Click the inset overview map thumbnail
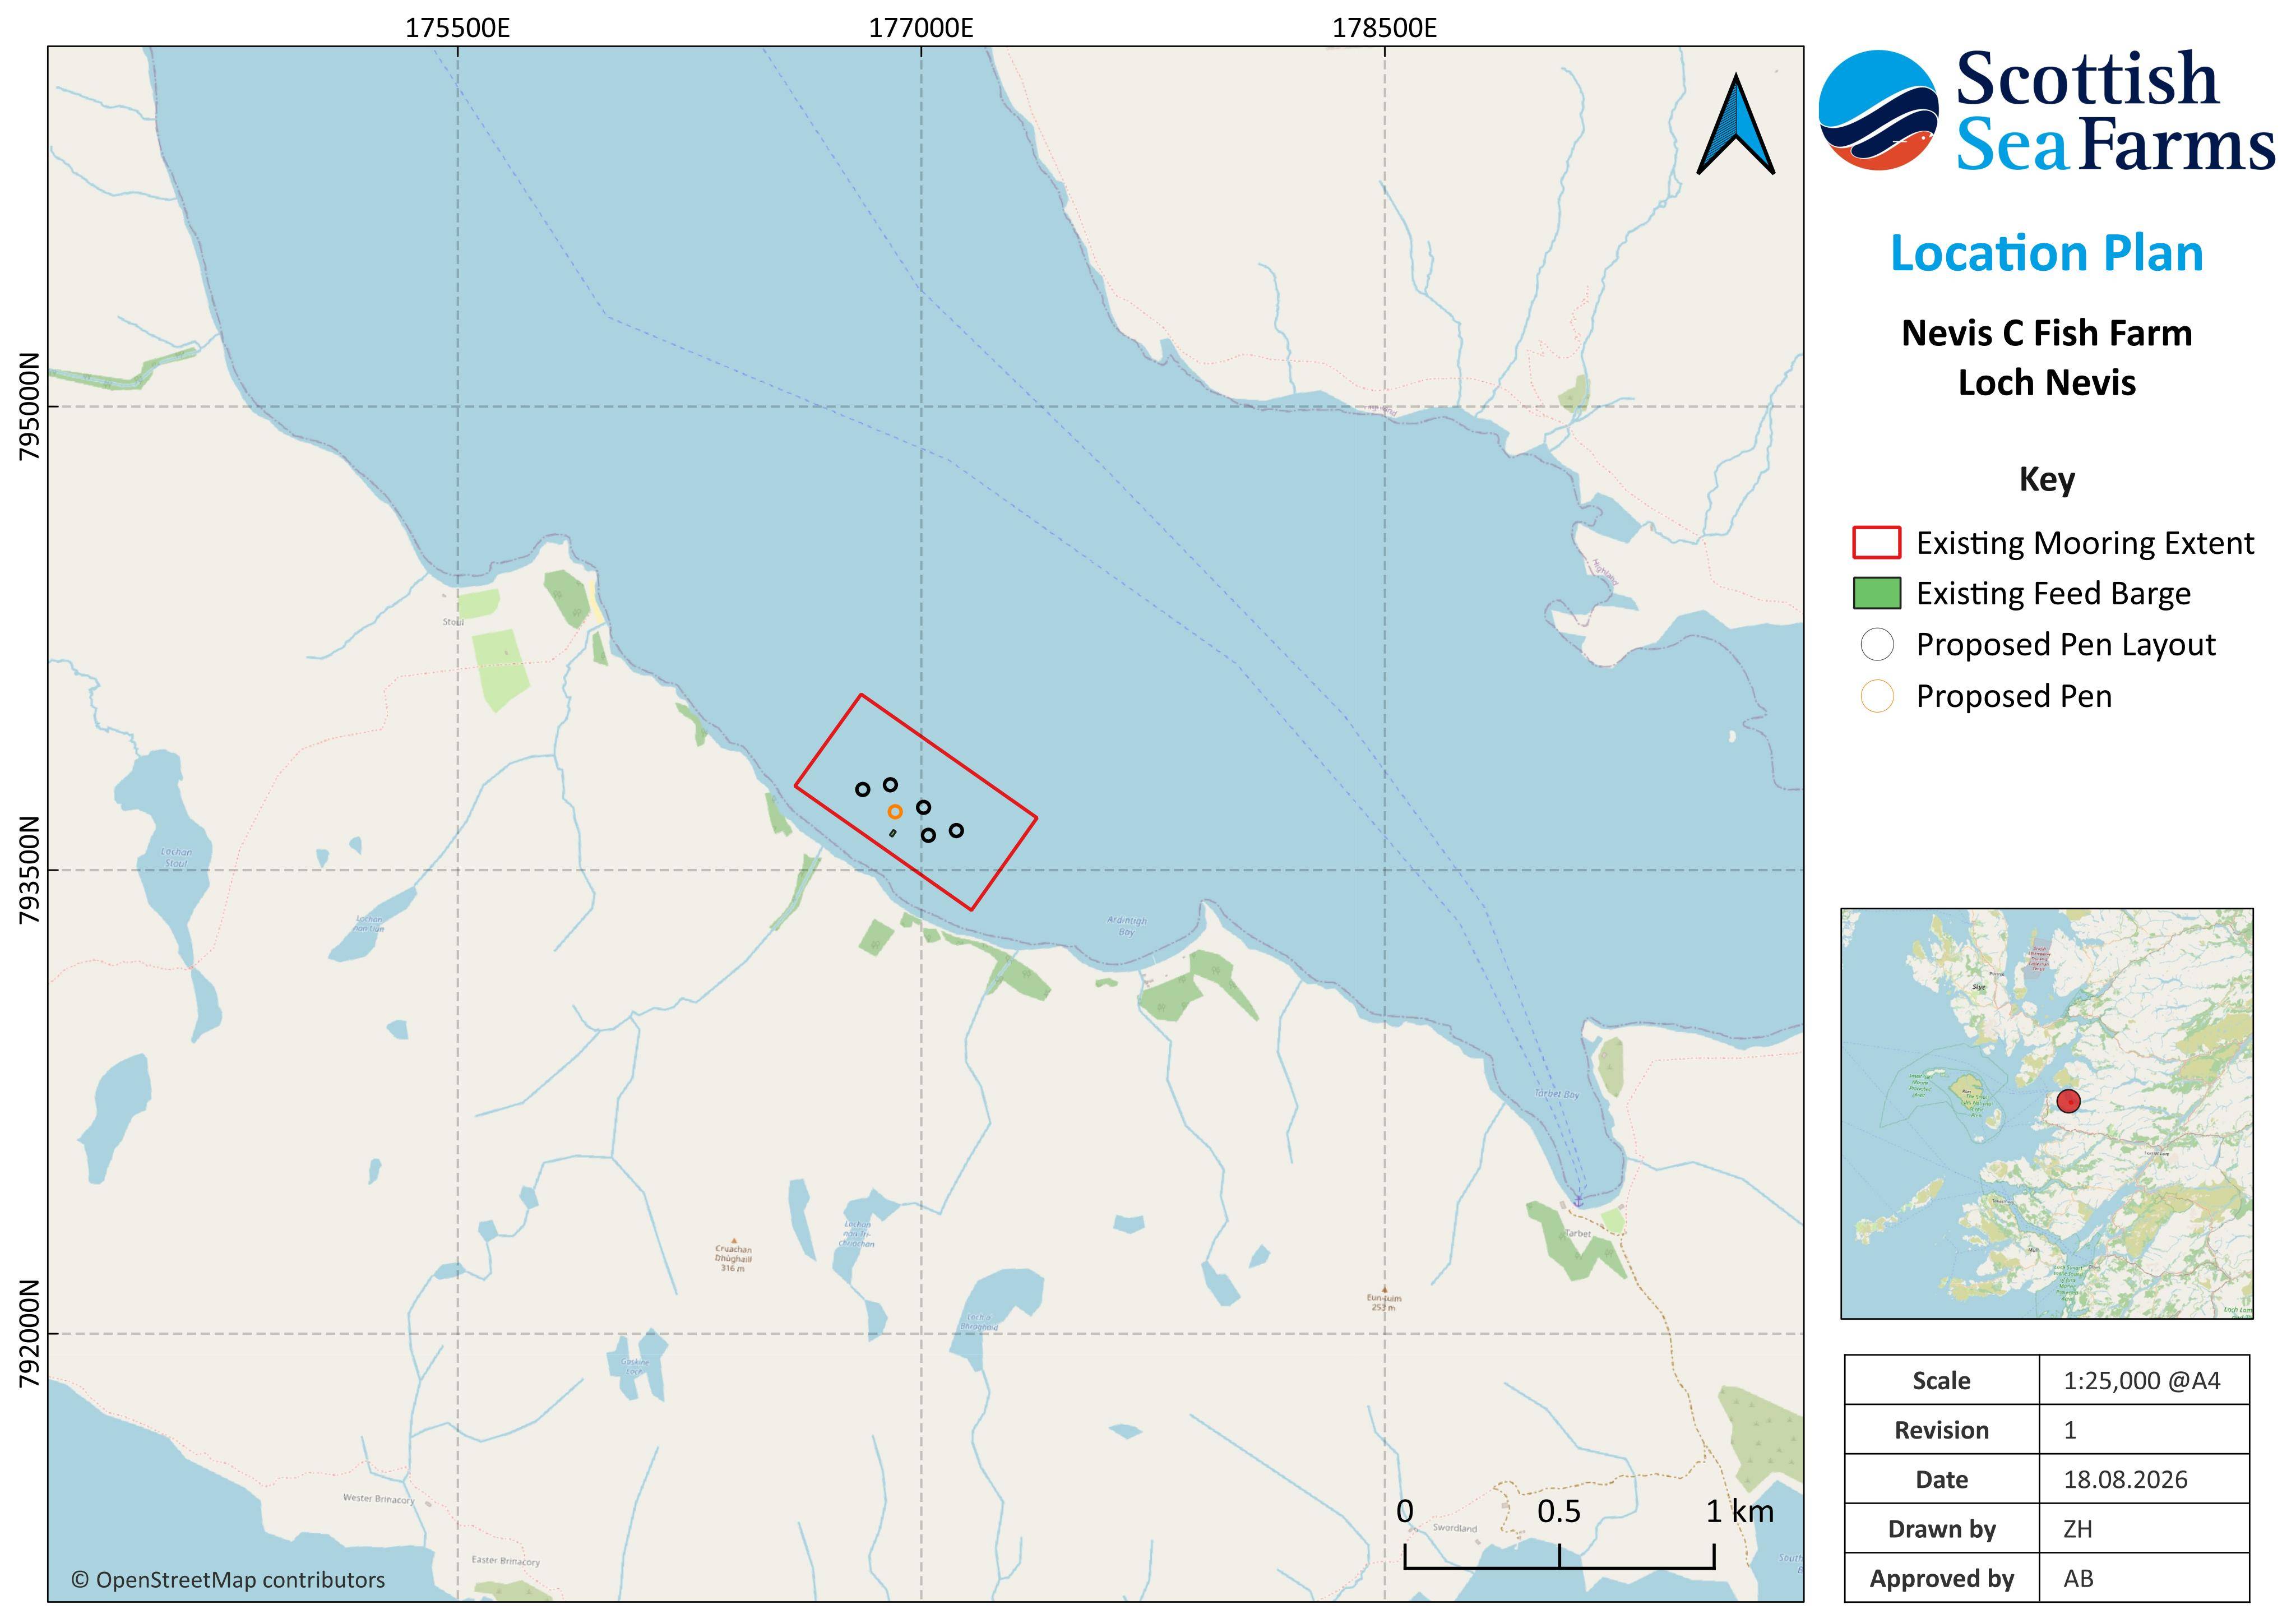Viewport: 2296px width, 1623px height. coord(2047,1113)
